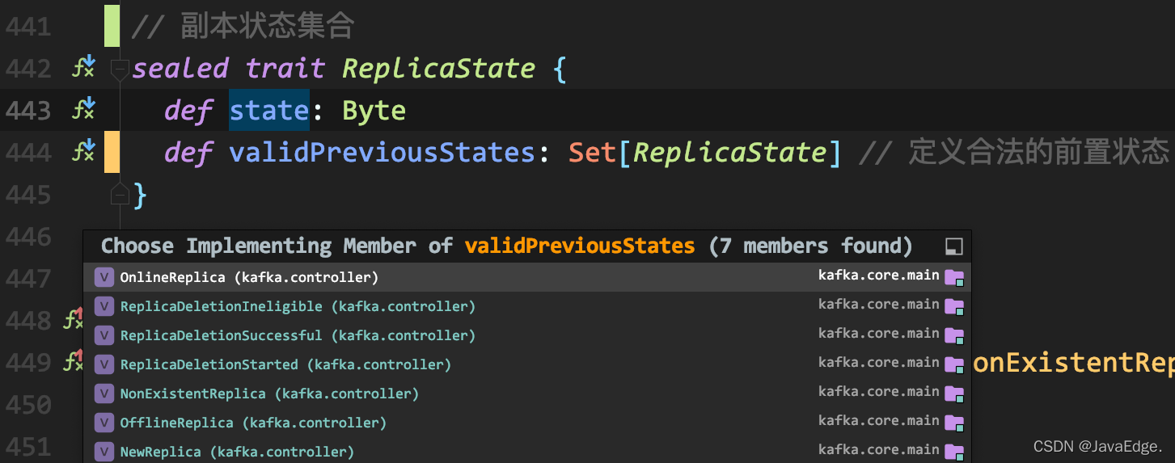Screen dimensions: 1175x463
Task: Click the gutter icon beside def state
Action: click(x=84, y=109)
